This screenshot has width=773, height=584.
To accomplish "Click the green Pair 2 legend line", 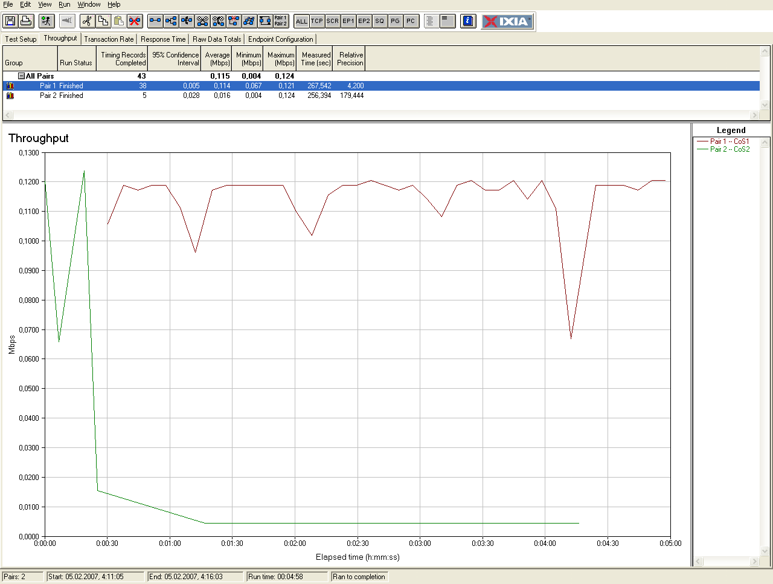I will pyautogui.click(x=702, y=149).
